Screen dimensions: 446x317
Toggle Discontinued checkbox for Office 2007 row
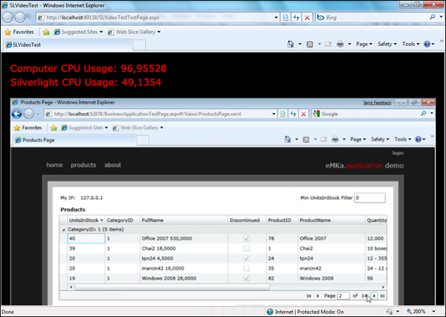click(247, 239)
